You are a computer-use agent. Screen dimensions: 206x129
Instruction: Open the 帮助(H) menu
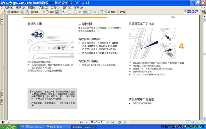click(79, 7)
